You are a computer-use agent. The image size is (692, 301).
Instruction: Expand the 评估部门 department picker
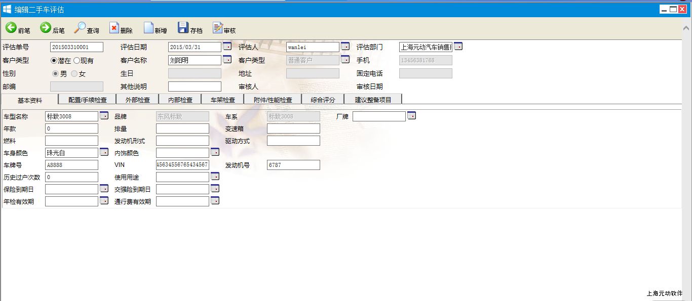458,47
